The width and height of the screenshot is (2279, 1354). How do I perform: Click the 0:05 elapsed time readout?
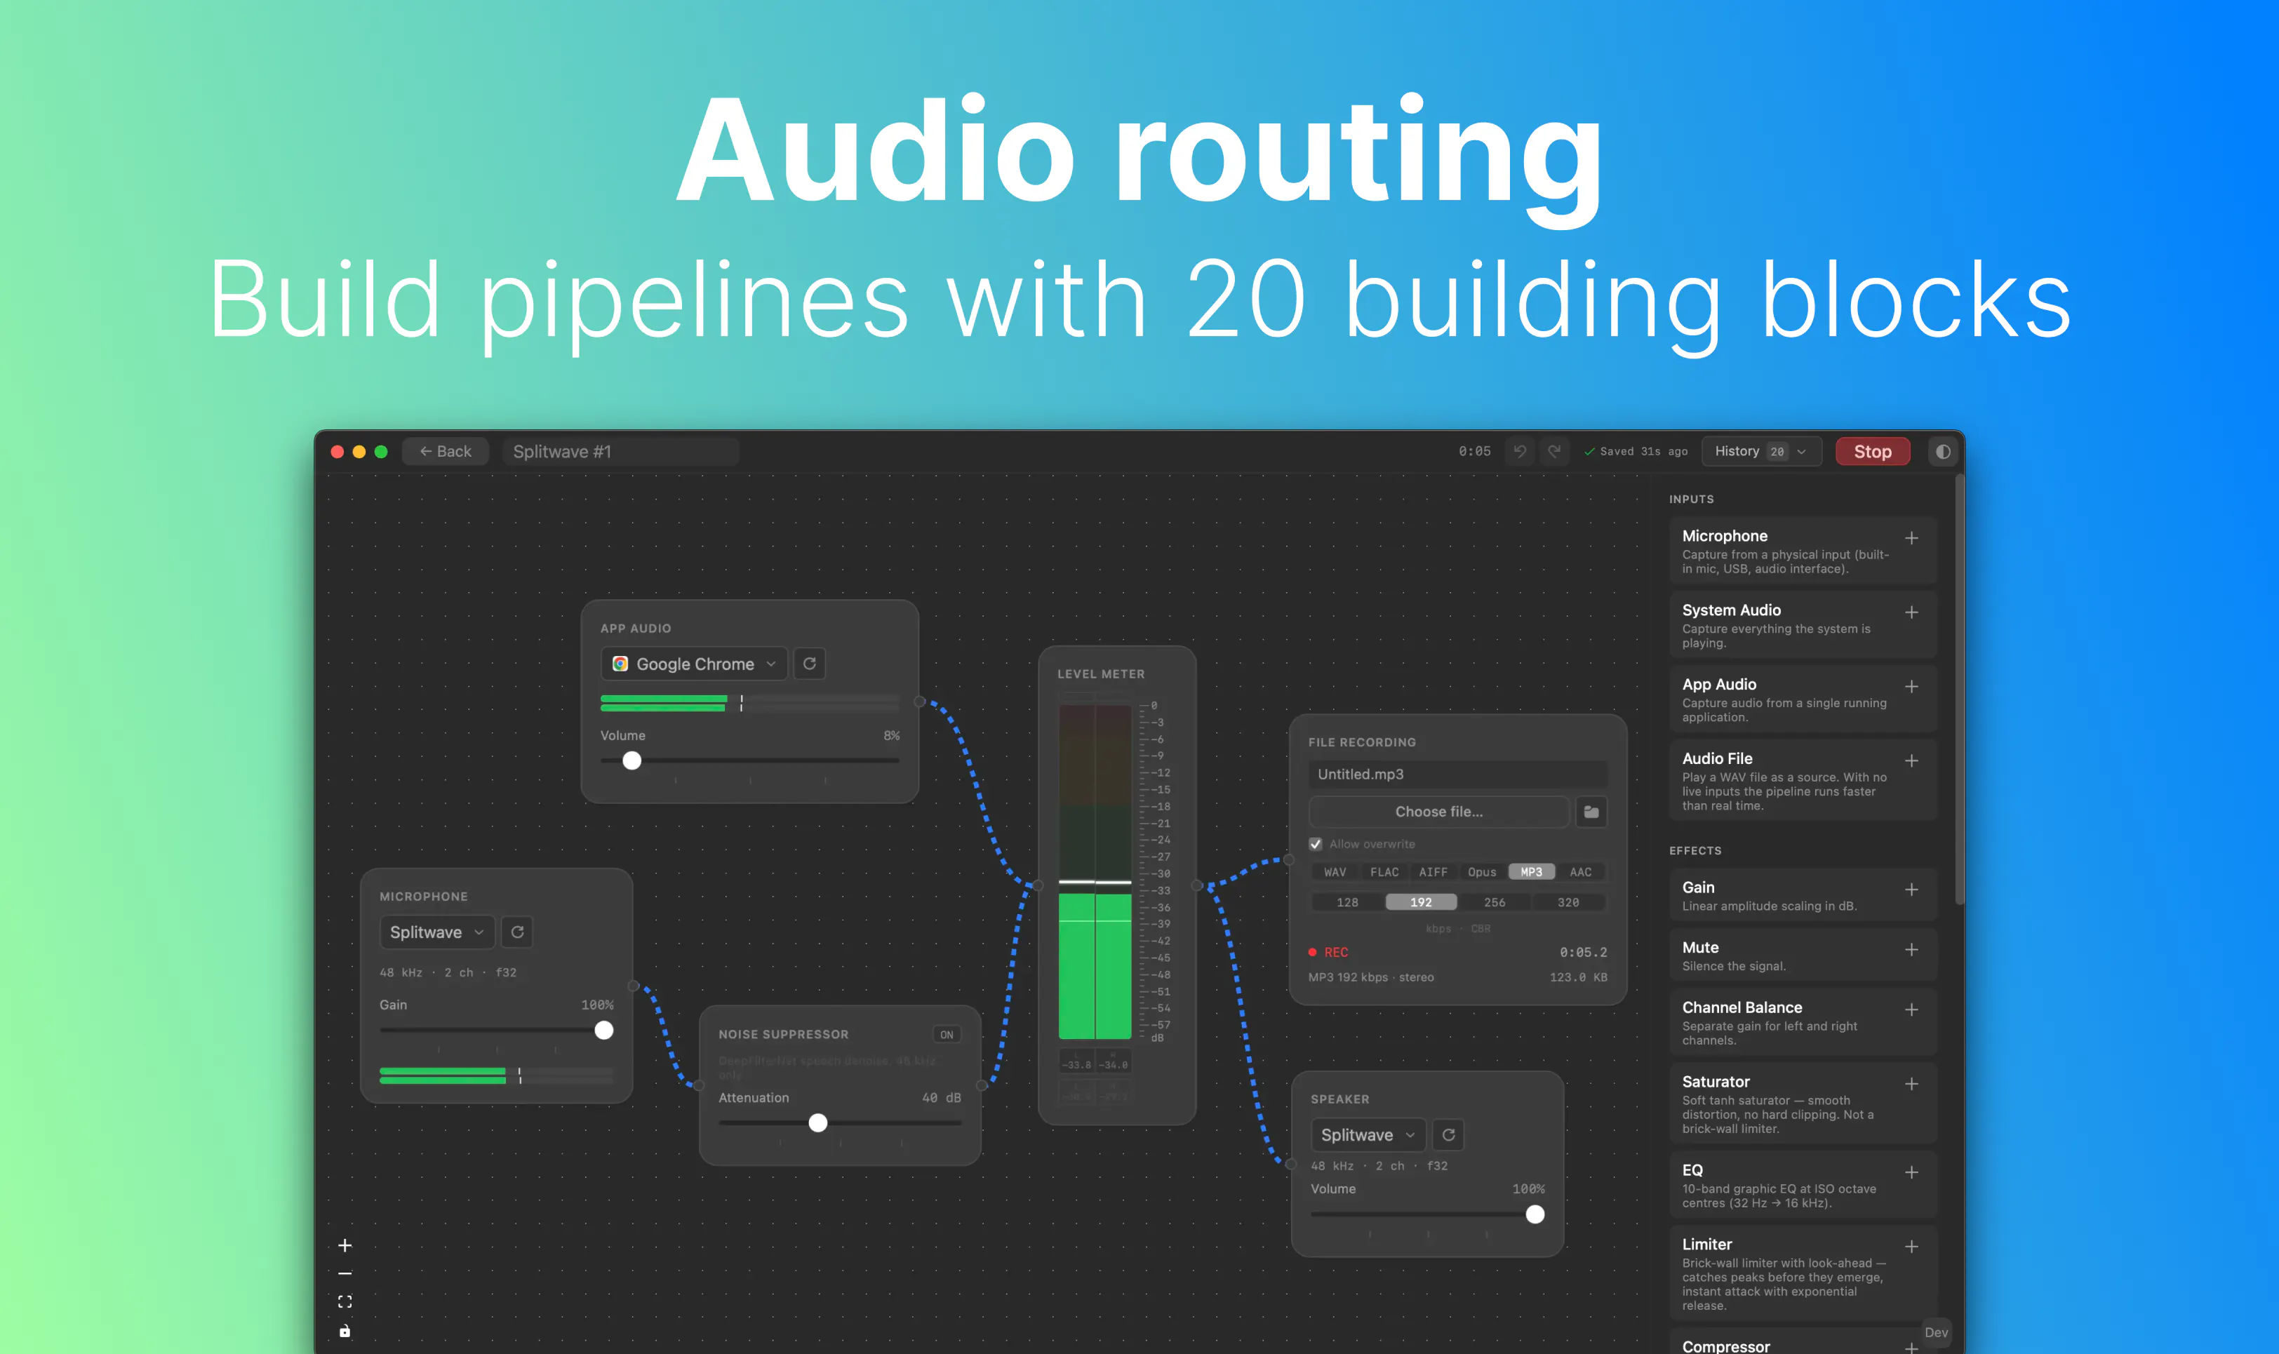pos(1474,452)
